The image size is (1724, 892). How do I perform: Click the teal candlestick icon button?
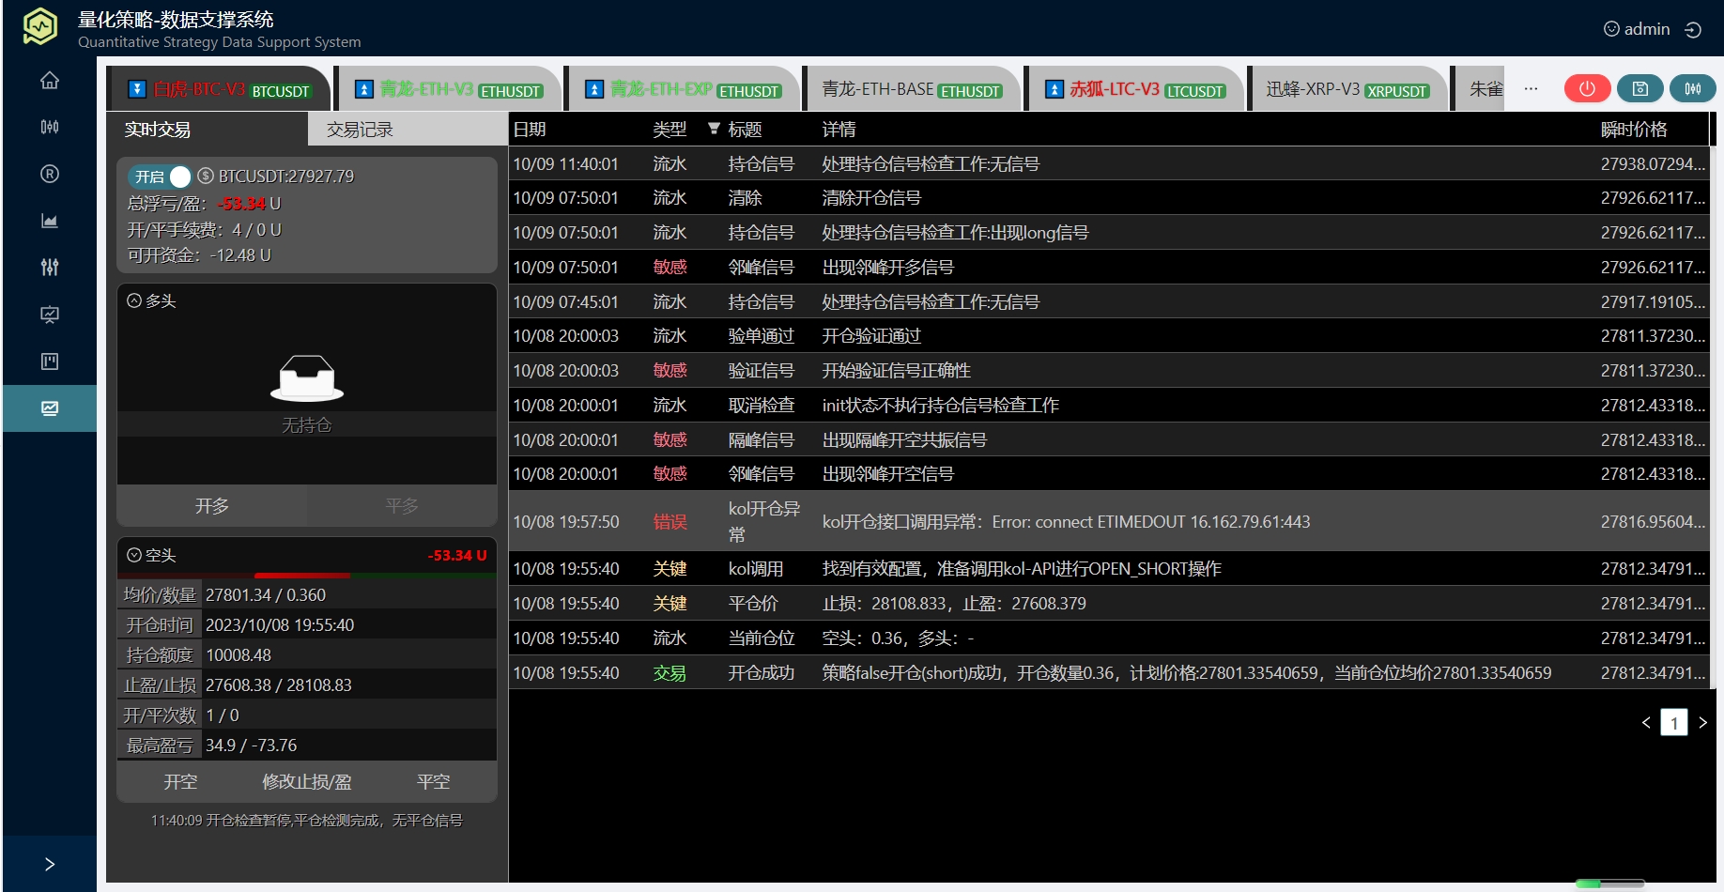click(1693, 88)
